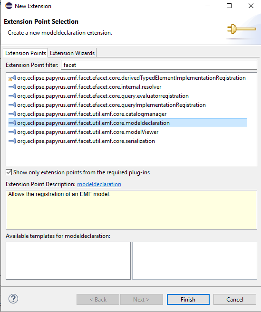Viewport: 261px width, 312px height.
Task: Open the modeldeclaration description link
Action: (99, 184)
